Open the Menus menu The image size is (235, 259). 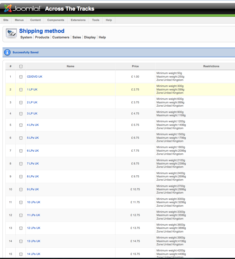point(19,20)
